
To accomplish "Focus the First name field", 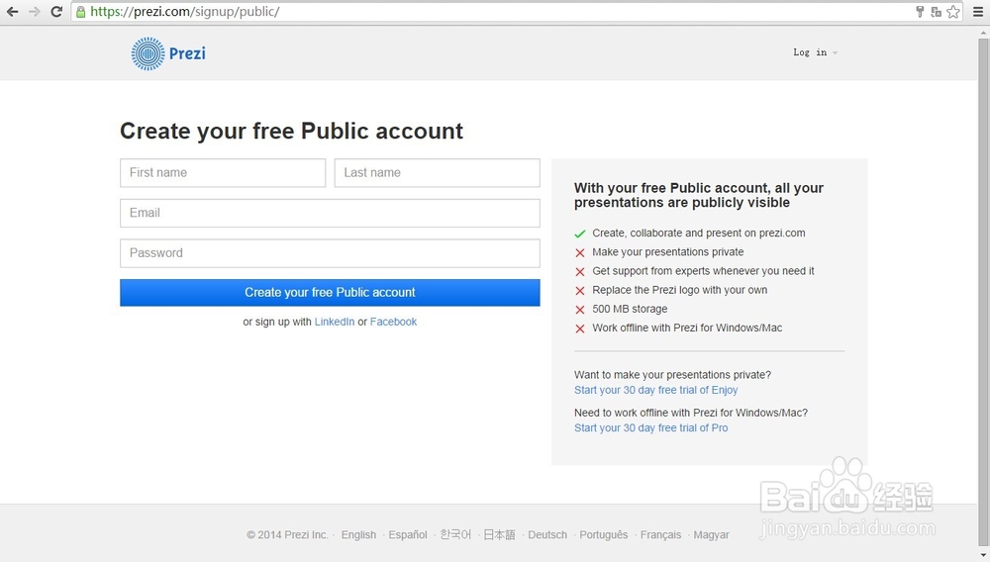I will pos(223,173).
